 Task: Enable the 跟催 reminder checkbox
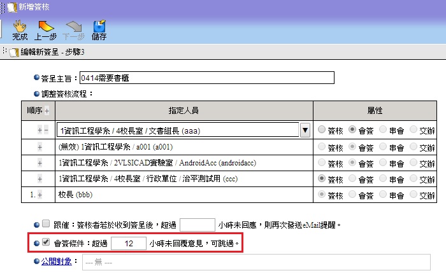tap(45, 224)
